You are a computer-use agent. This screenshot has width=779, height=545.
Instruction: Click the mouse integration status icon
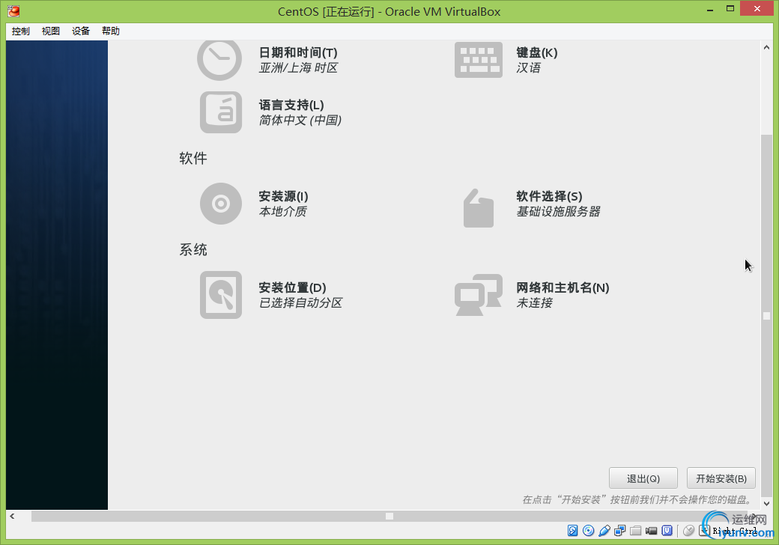pyautogui.click(x=688, y=531)
